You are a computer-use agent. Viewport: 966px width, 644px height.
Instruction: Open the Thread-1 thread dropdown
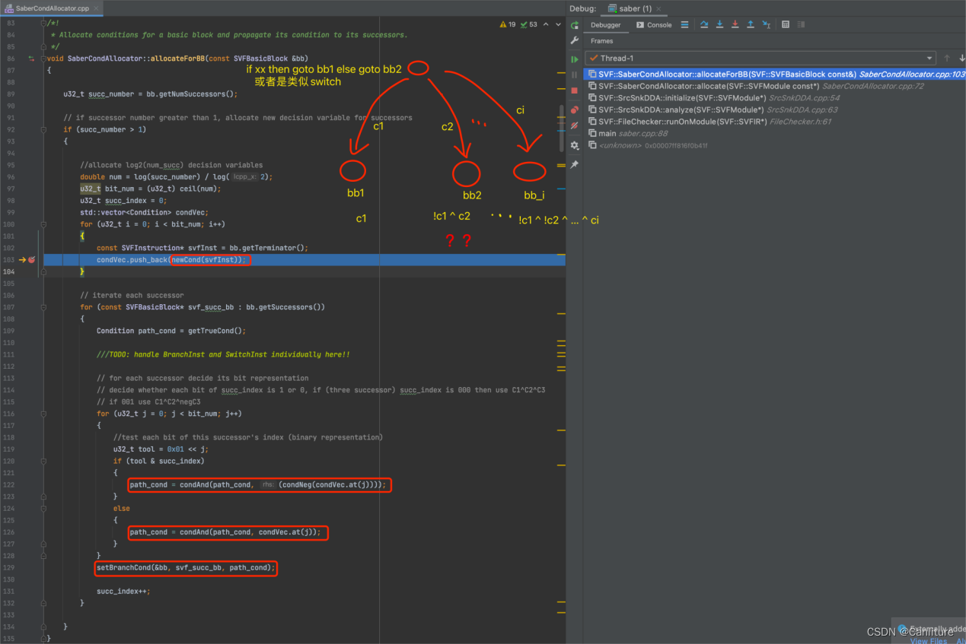pos(760,58)
